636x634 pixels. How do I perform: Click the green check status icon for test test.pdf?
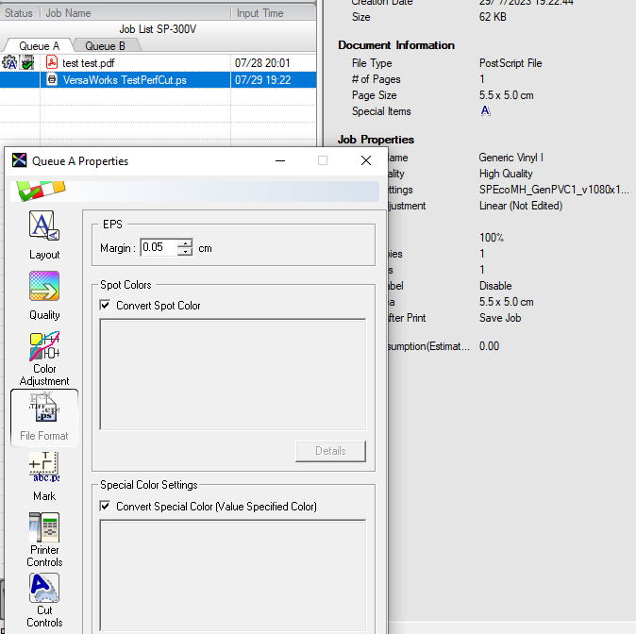pos(27,63)
